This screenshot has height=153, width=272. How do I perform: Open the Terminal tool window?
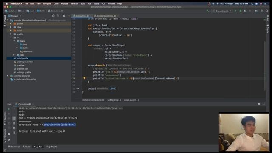(14, 147)
